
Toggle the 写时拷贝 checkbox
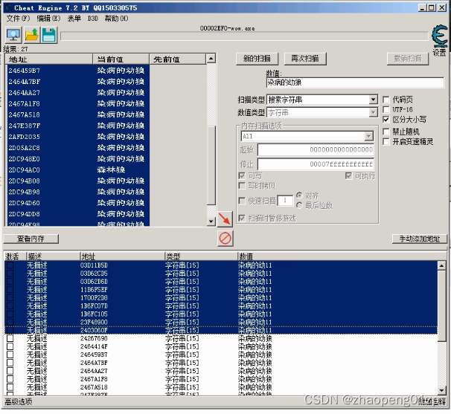(x=242, y=186)
